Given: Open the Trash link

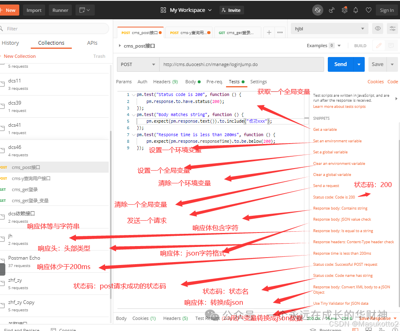Looking at the screenshot, I should click(99, 56).
